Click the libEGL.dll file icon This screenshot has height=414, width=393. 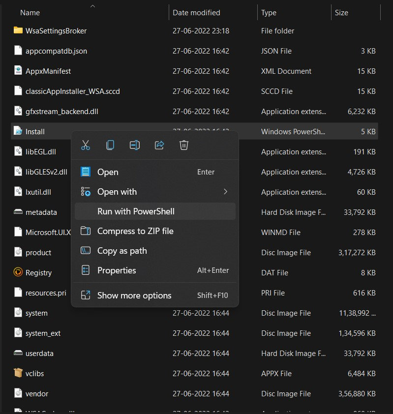18,151
